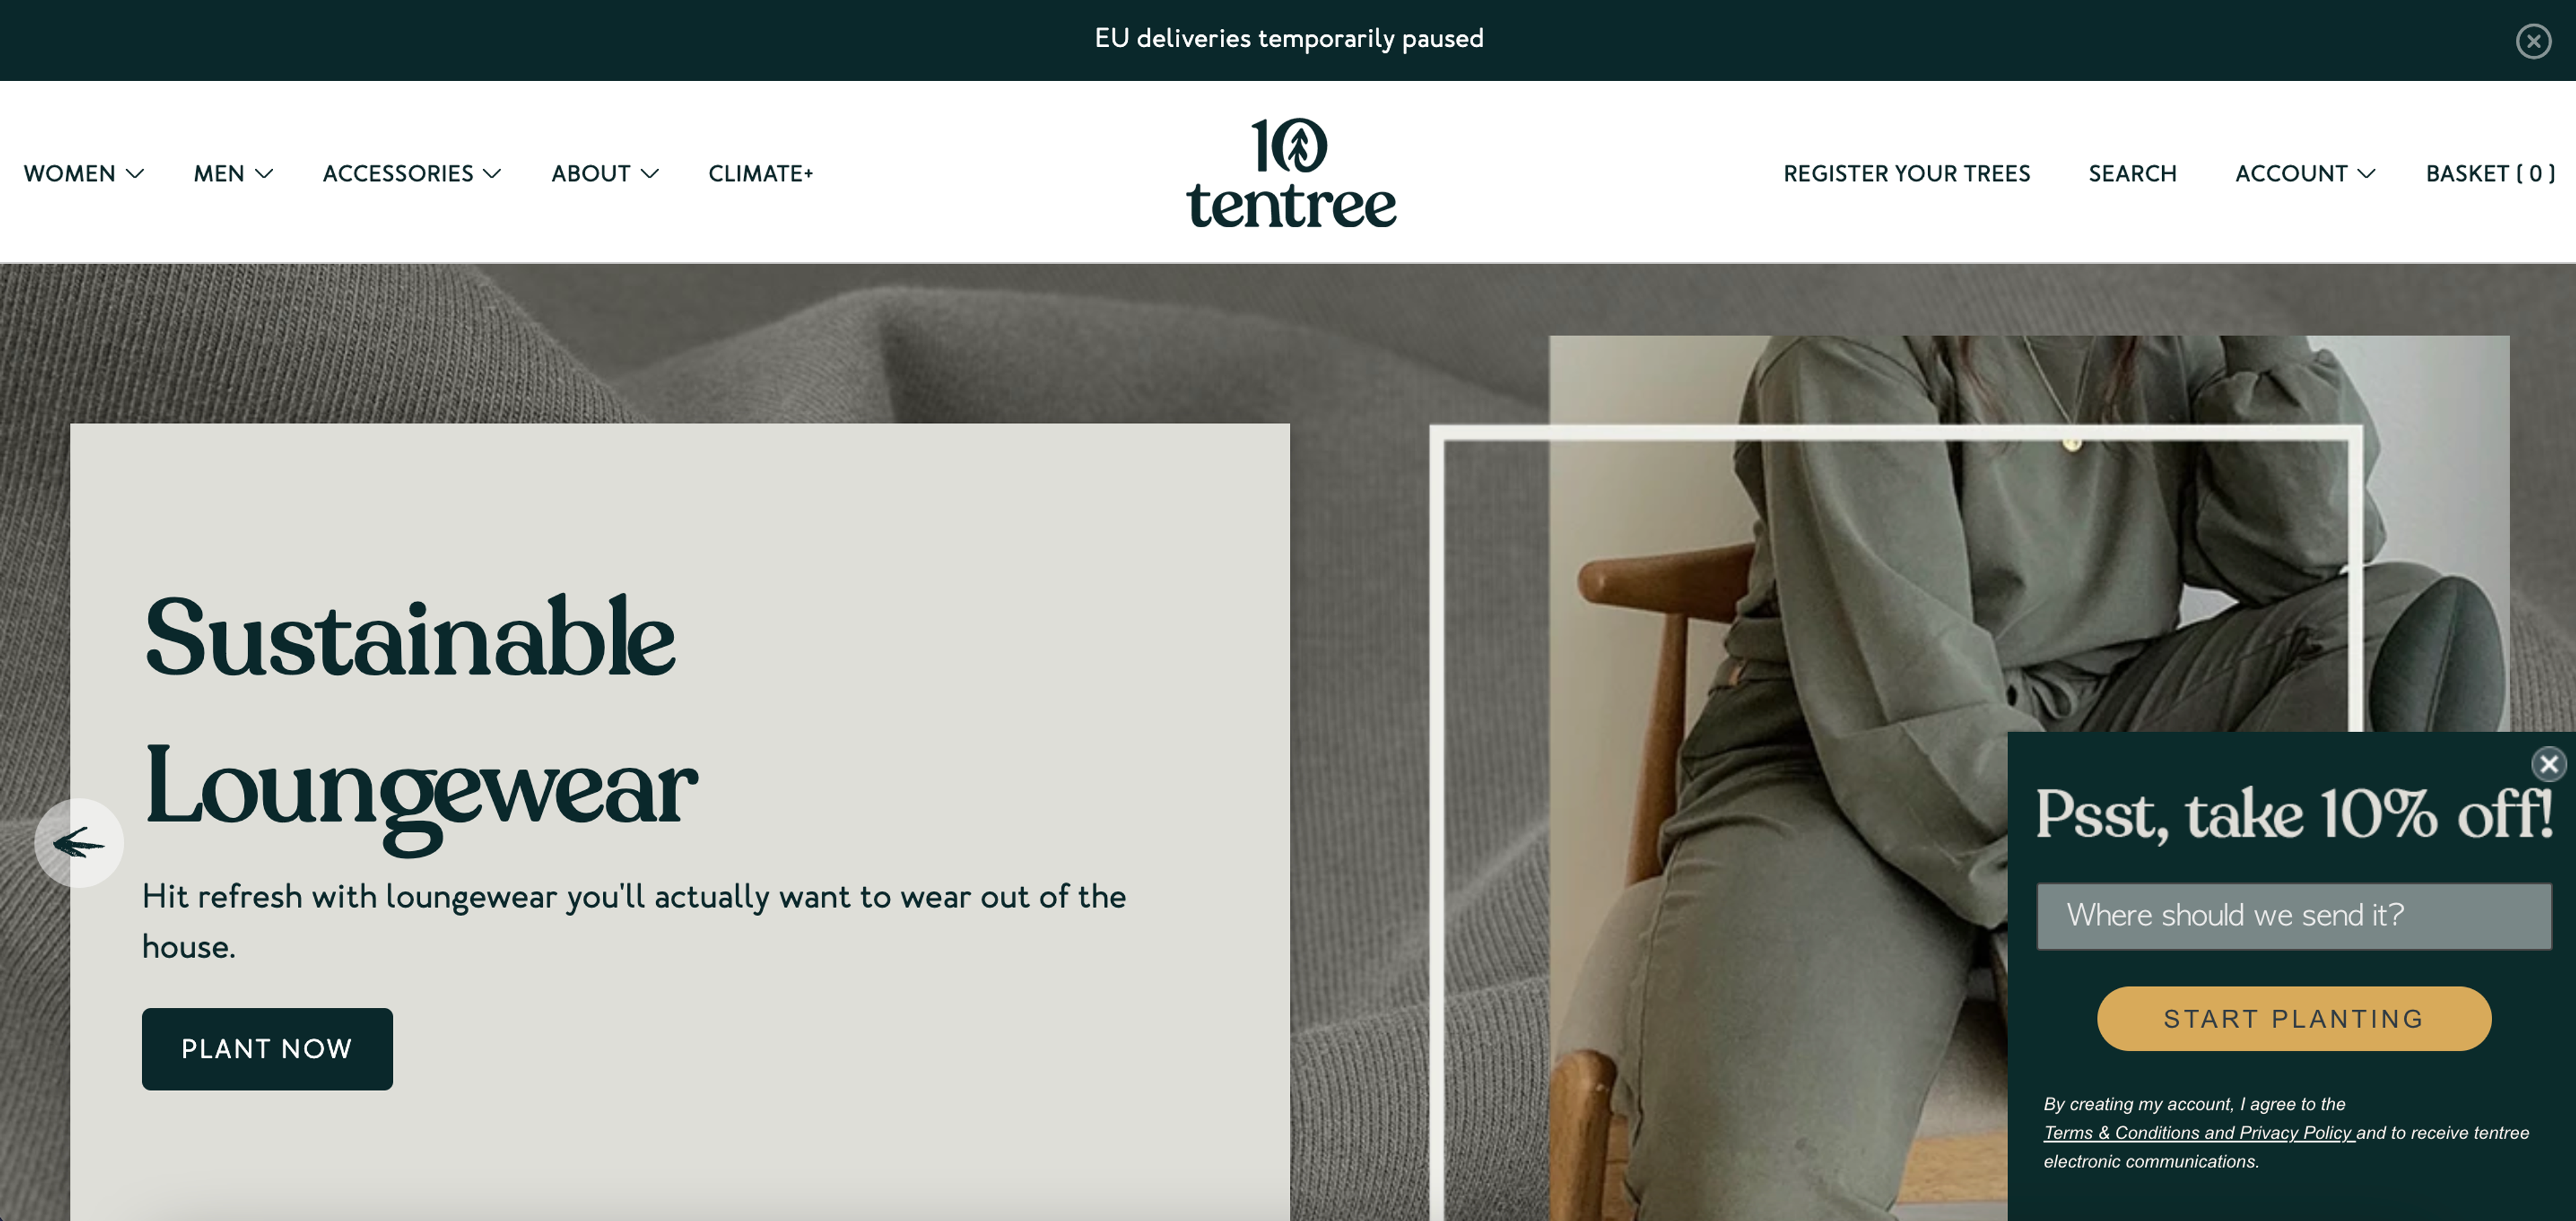Open Terms & Conditions and Privacy Policy link
The width and height of the screenshot is (2576, 1221).
point(2198,1132)
